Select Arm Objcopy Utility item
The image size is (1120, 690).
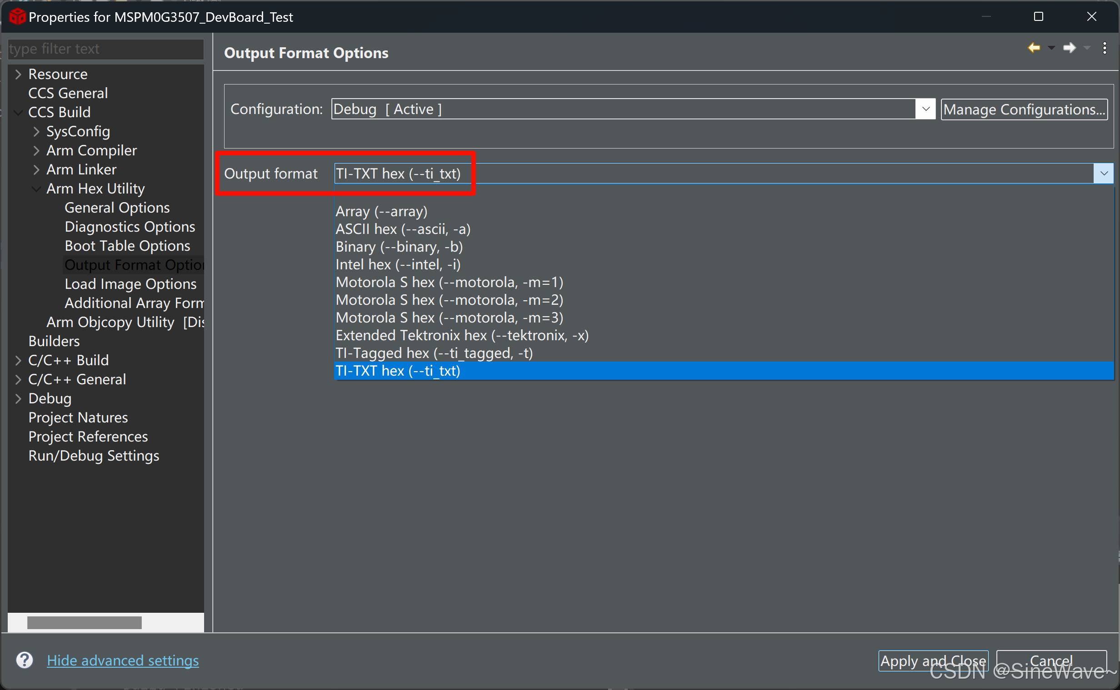[125, 322]
